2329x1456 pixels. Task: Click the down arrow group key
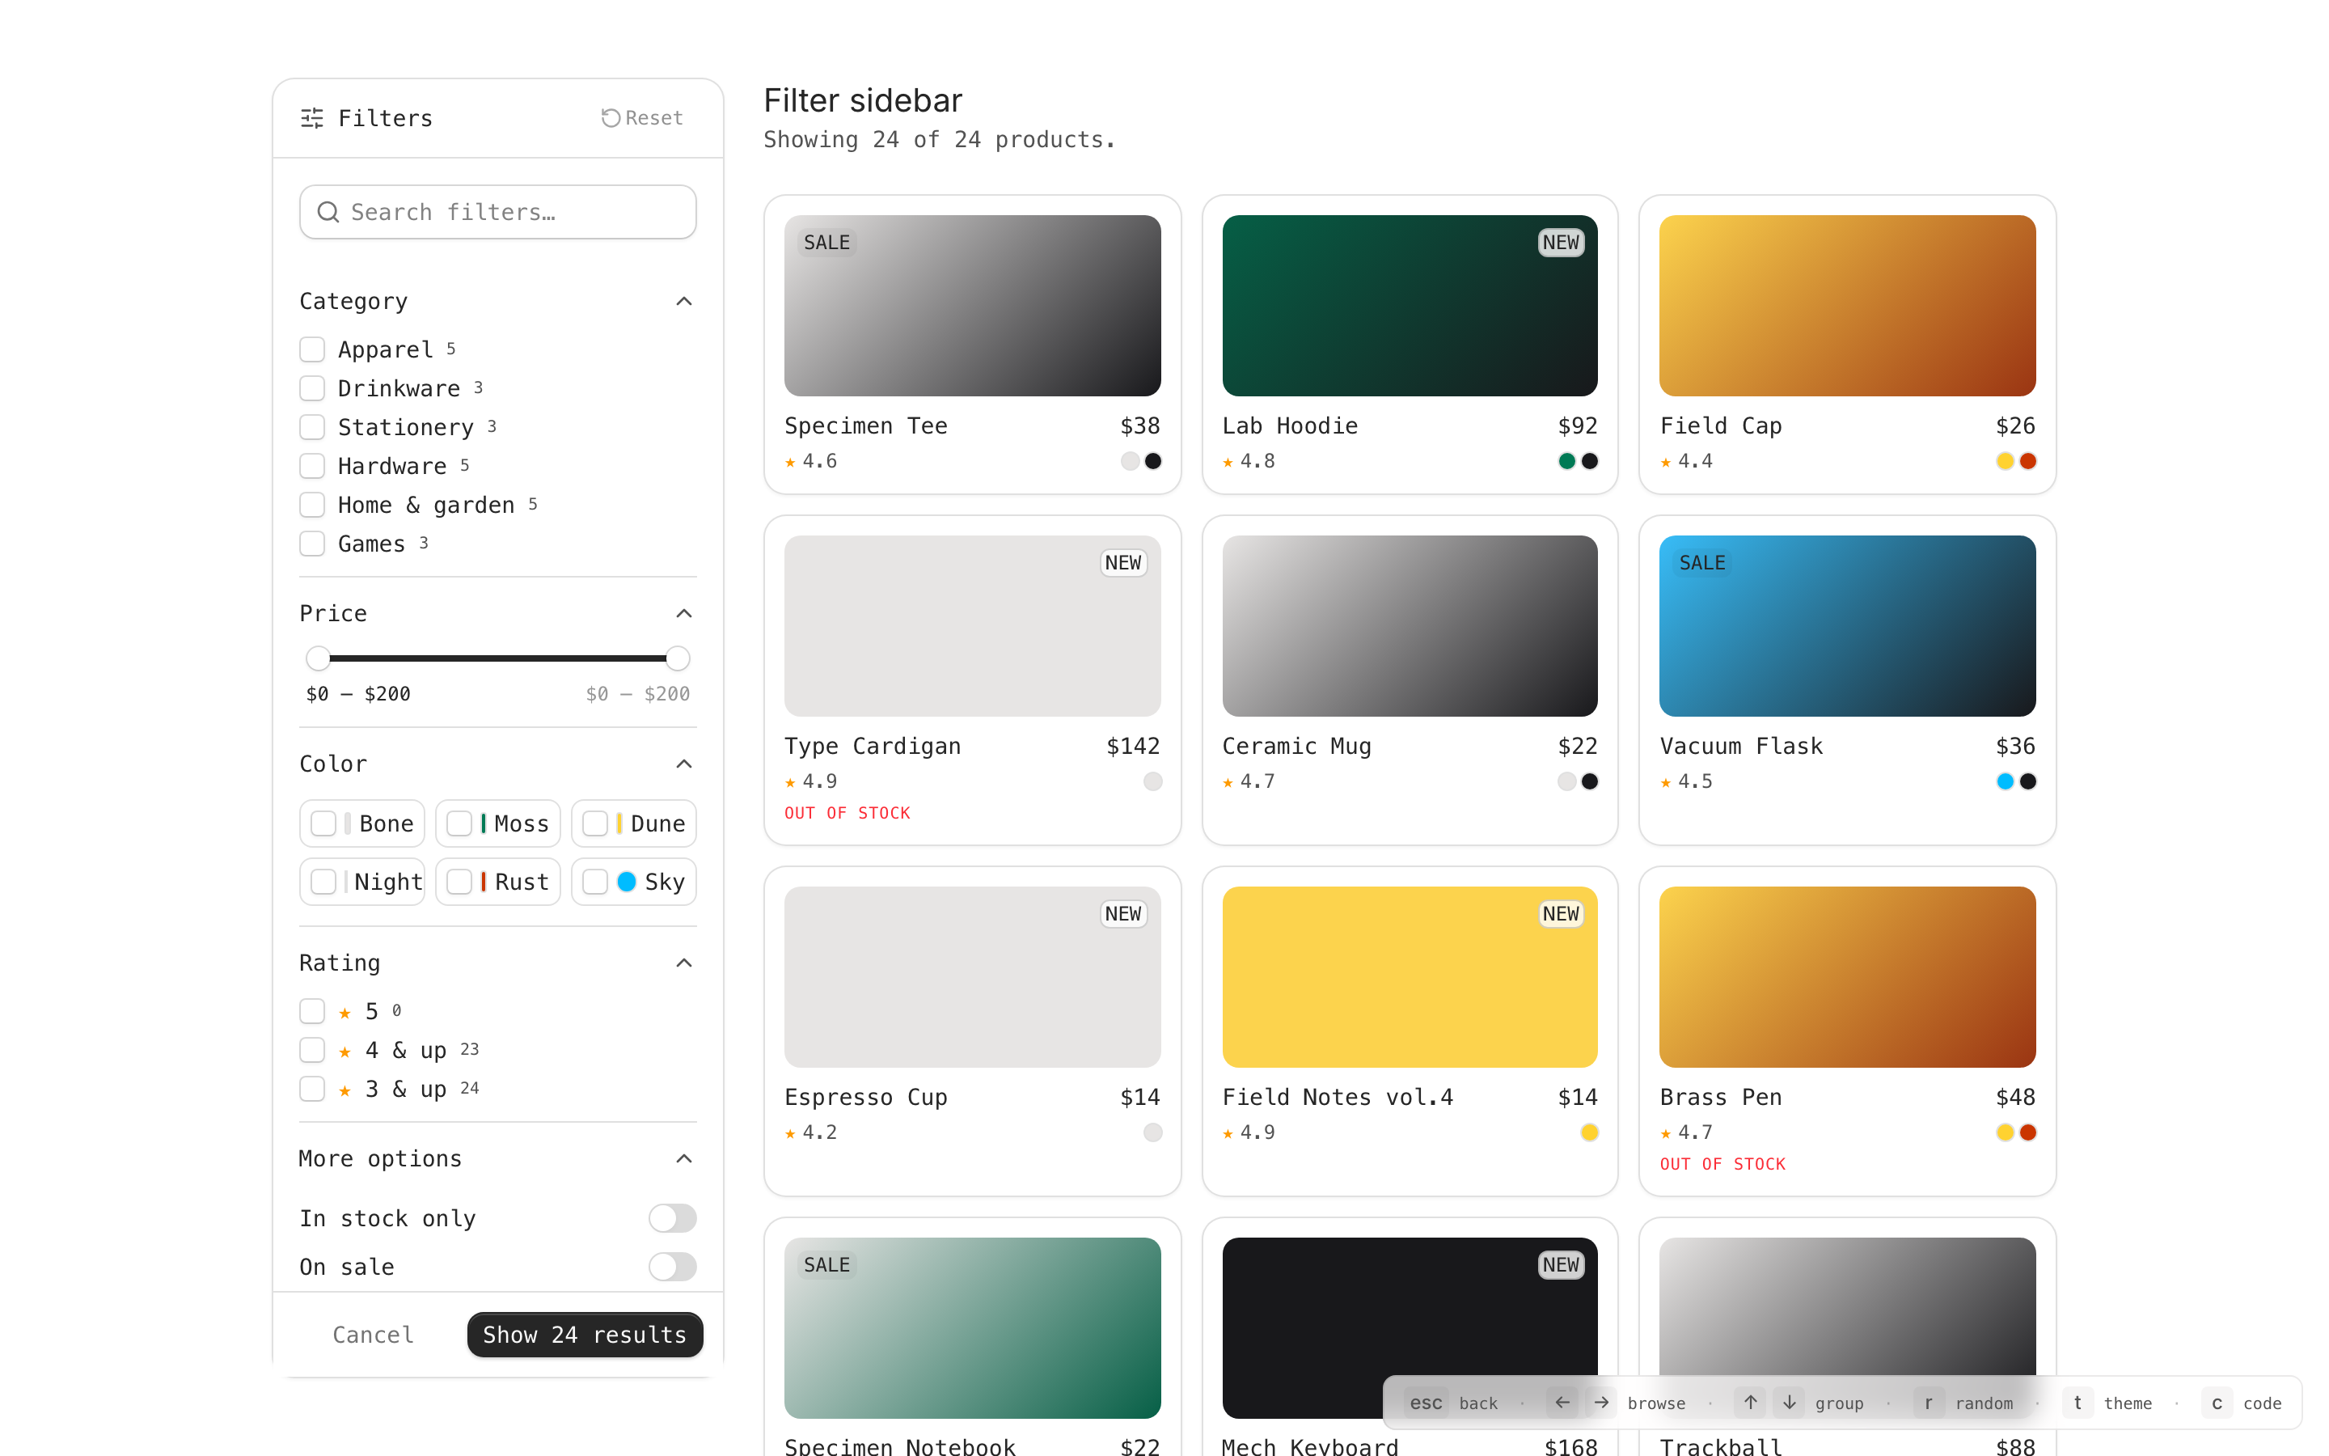(1789, 1402)
